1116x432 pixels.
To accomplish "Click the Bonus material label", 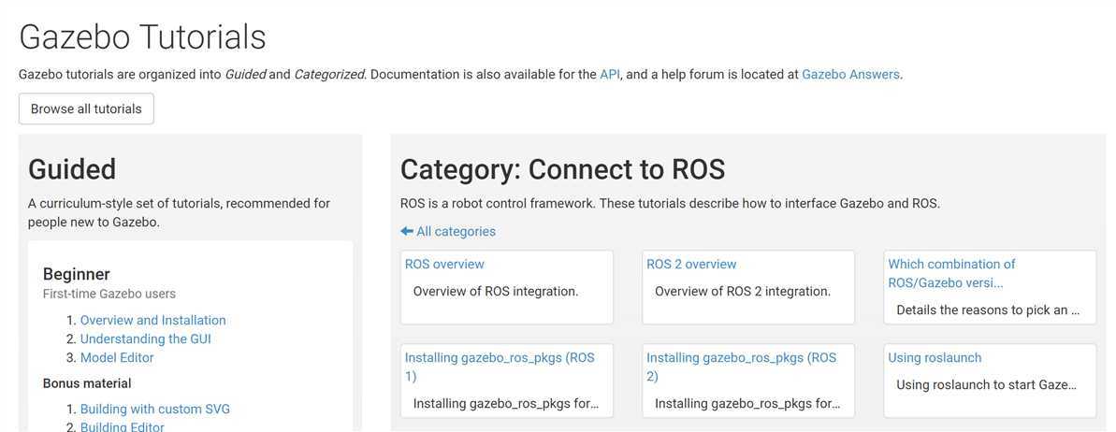I will click(x=87, y=382).
